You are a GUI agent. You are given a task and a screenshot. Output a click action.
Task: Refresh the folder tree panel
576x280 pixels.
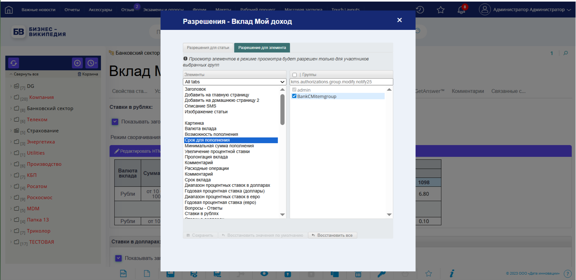click(x=14, y=63)
